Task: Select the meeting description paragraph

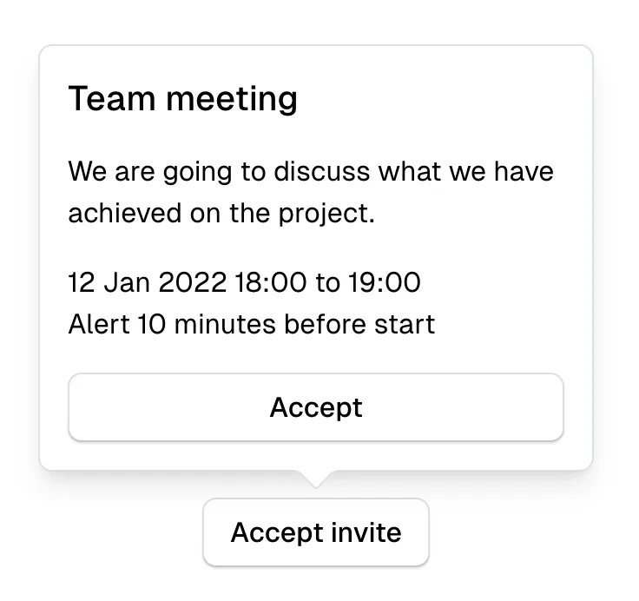Action: coord(311,192)
